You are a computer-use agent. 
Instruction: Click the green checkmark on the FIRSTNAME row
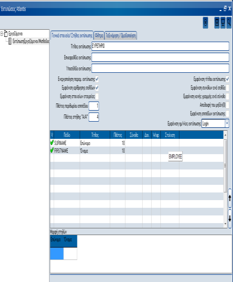coord(52,150)
